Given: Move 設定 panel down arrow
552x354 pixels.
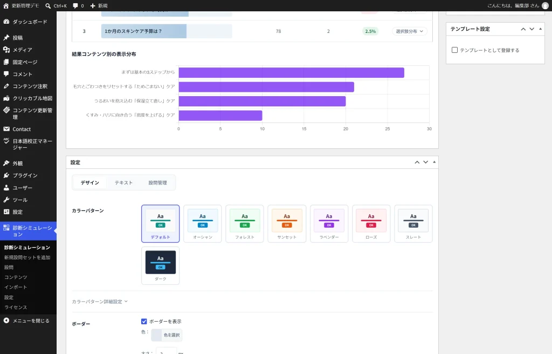Looking at the screenshot, I should click(x=426, y=162).
